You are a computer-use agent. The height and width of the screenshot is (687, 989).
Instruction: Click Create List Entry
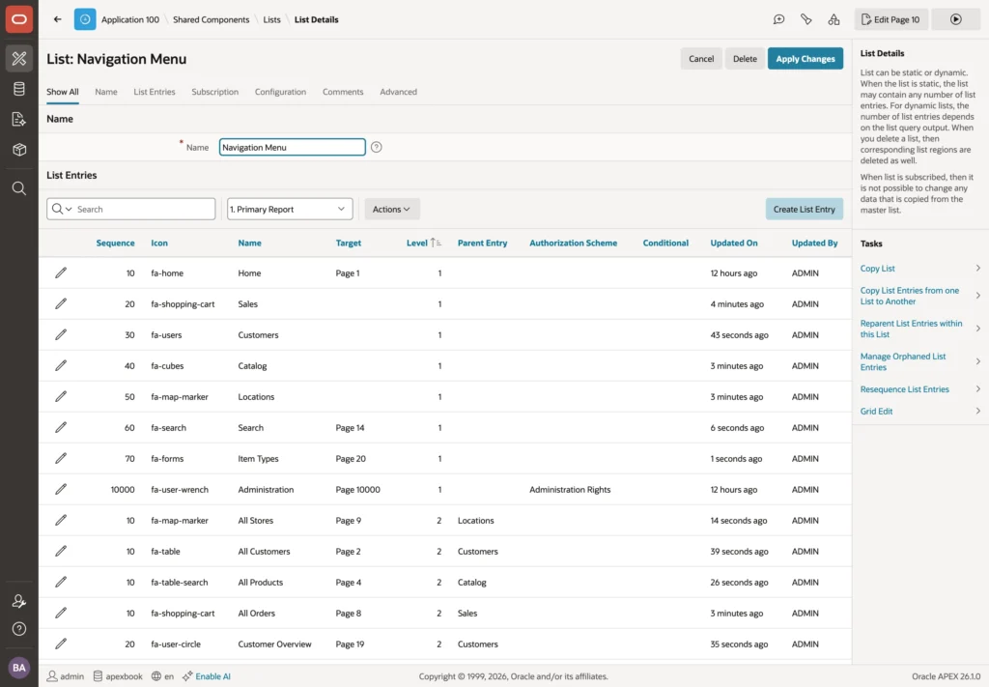point(805,209)
